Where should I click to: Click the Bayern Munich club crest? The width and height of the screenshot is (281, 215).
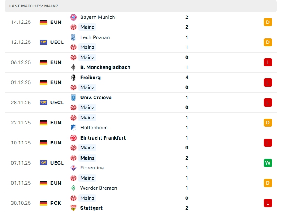(73, 17)
